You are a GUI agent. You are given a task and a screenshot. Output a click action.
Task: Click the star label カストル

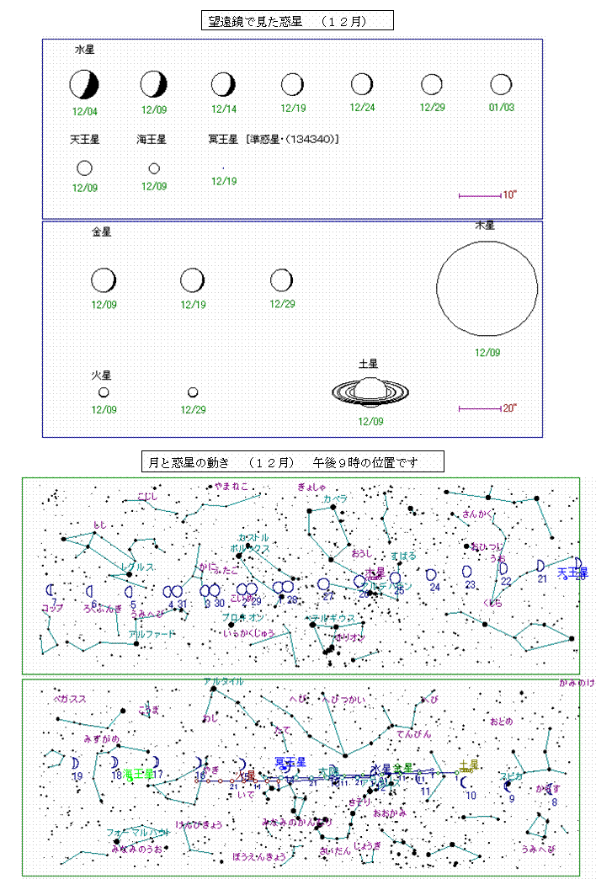pos(253,538)
